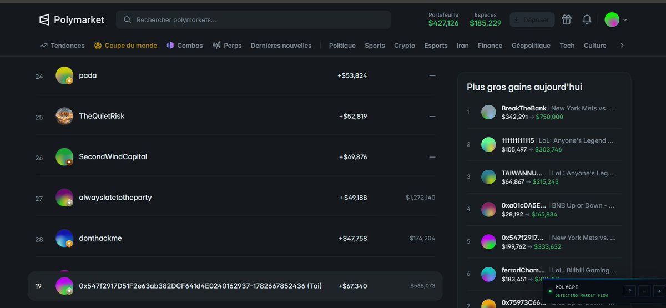
Task: Click the $174,204 volume value
Action: click(422, 238)
